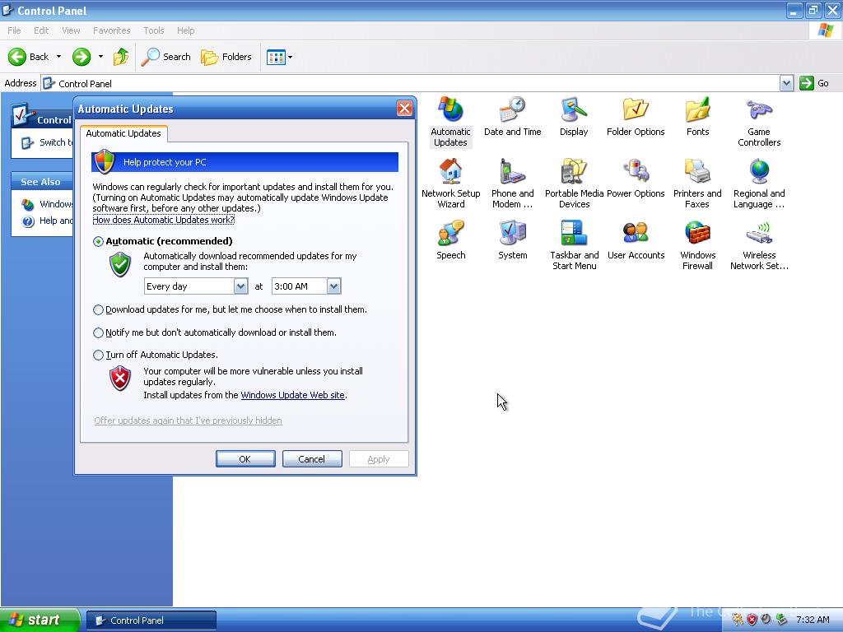Open the Views toolbar dropdown
Screen dimensions: 843x632
point(280,57)
